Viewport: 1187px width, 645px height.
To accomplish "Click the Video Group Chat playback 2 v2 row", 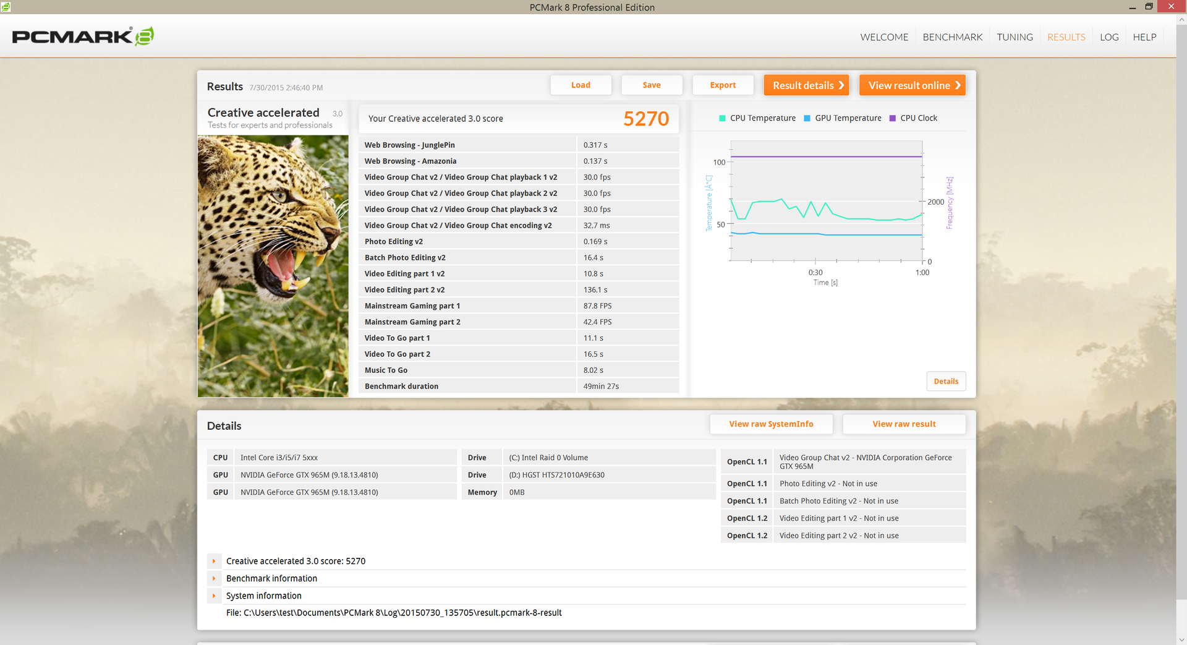I will coord(519,193).
